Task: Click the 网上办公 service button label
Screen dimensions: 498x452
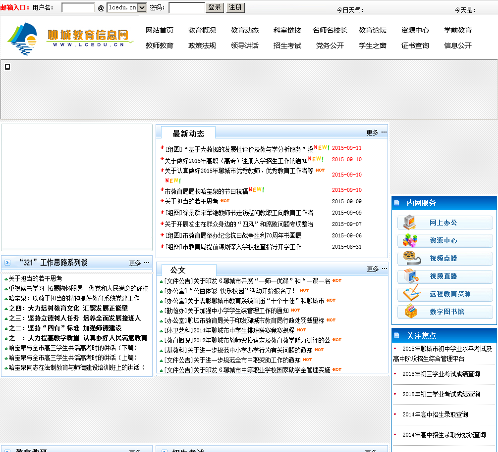Action: click(443, 223)
